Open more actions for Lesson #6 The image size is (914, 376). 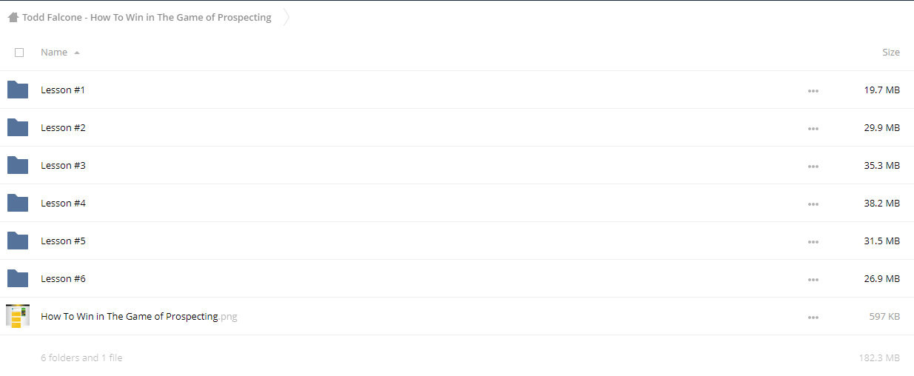813,279
